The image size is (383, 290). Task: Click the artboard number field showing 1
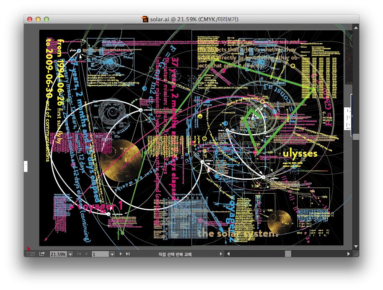click(x=100, y=254)
